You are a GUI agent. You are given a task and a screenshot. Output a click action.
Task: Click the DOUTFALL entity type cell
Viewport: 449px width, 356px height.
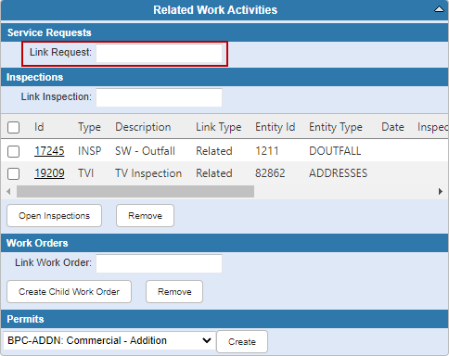pos(335,151)
